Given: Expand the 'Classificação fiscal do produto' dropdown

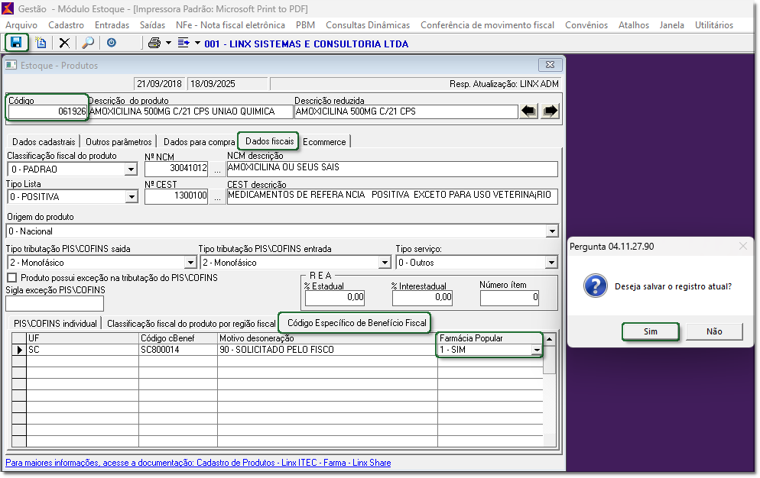Looking at the screenshot, I should [x=131, y=170].
